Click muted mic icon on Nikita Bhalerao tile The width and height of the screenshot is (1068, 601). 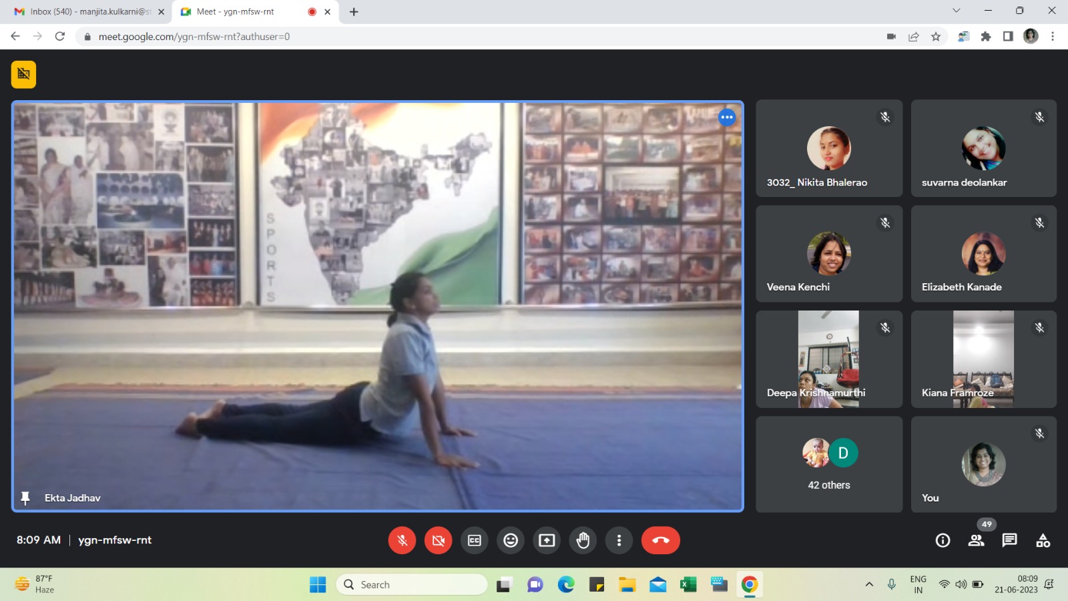click(x=885, y=118)
